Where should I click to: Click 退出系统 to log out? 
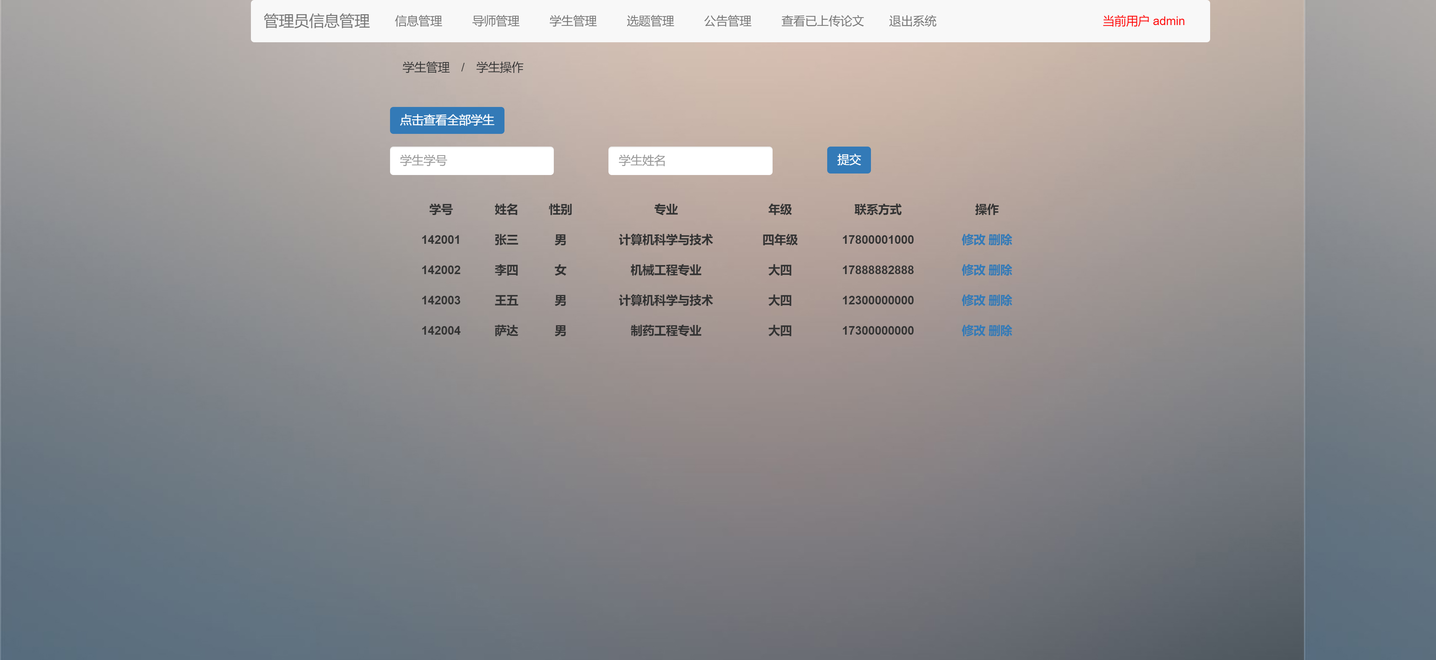(912, 21)
